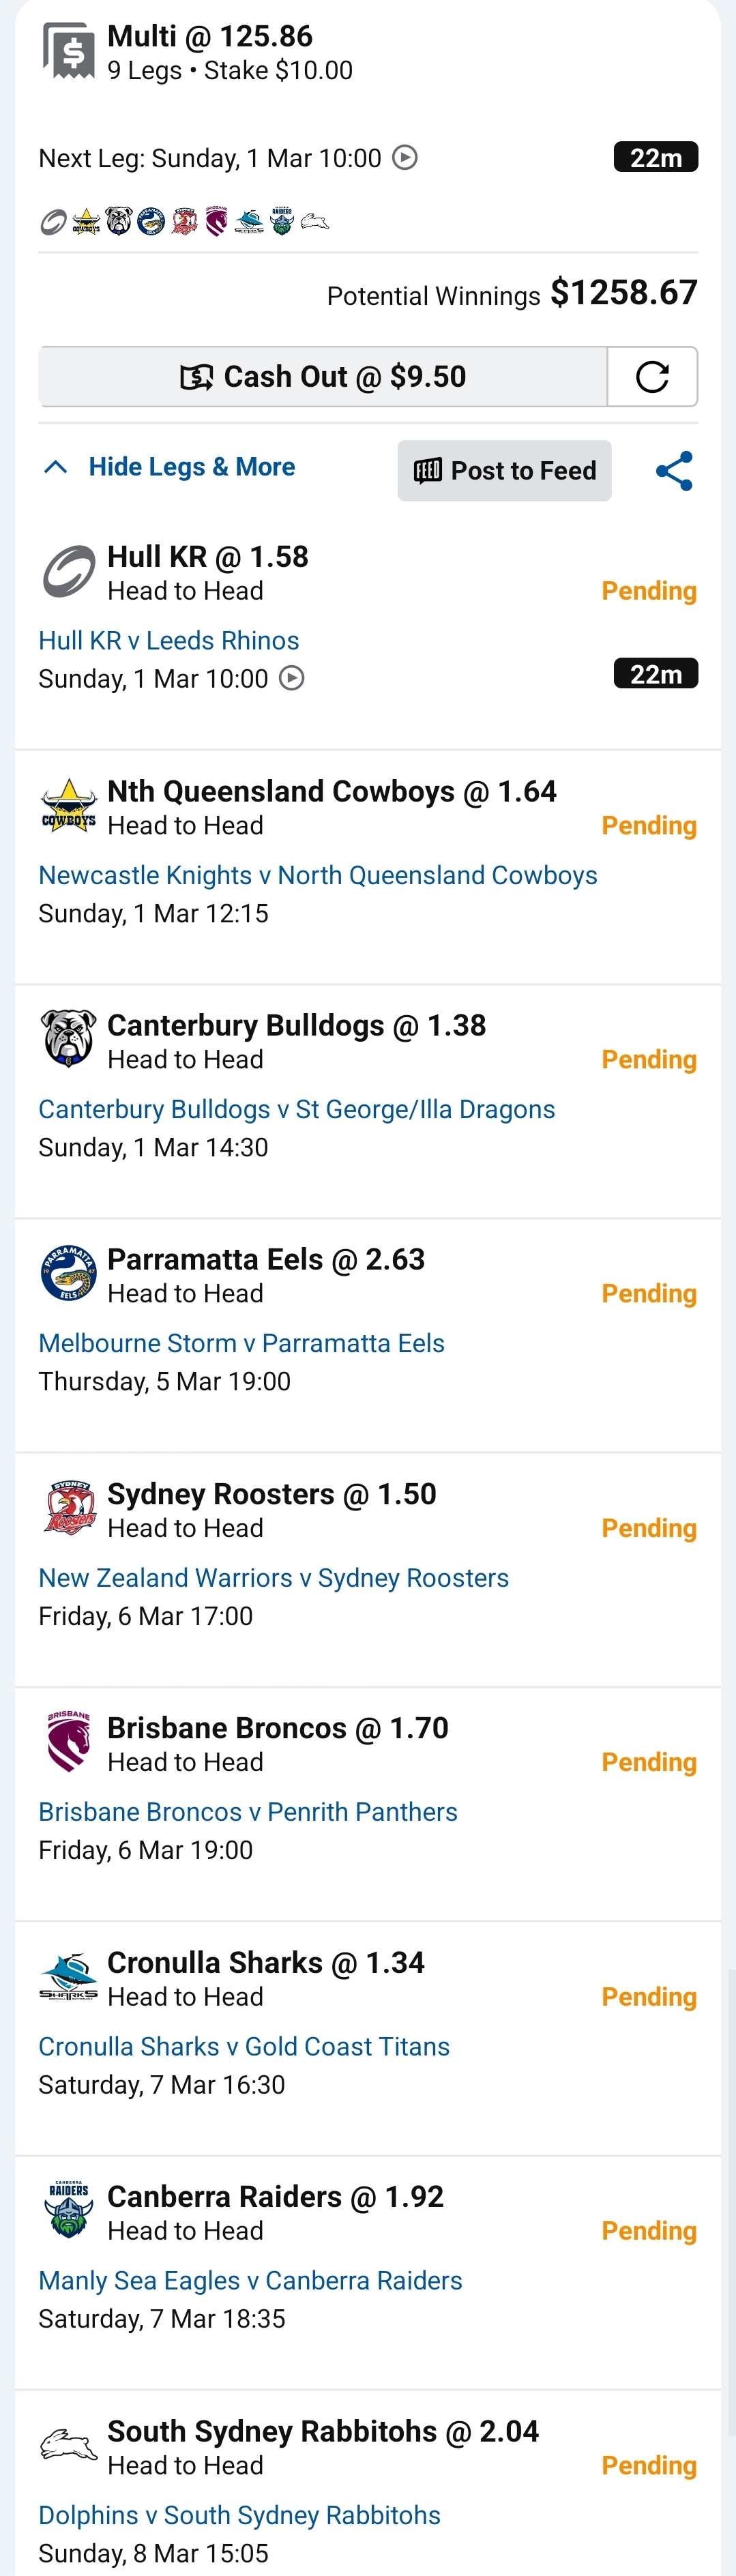Click the Parramatta Eels logo

pos(68,1273)
